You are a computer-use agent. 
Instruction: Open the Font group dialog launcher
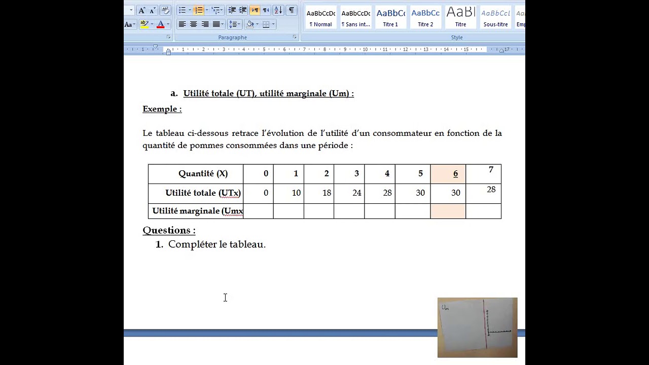tap(169, 38)
